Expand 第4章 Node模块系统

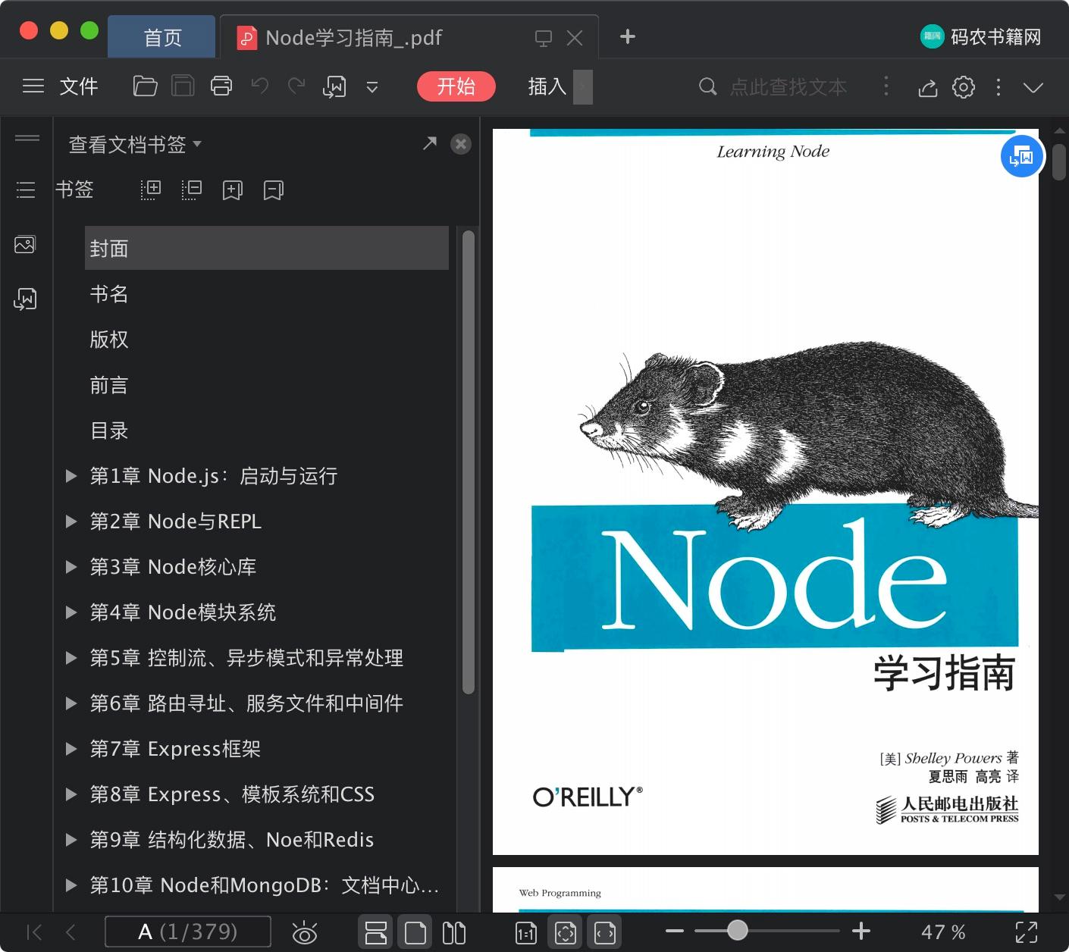[x=71, y=612]
